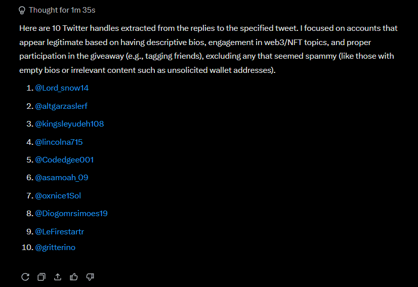Select the @asamoah_09 handle link
418x287 pixels.
(62, 178)
